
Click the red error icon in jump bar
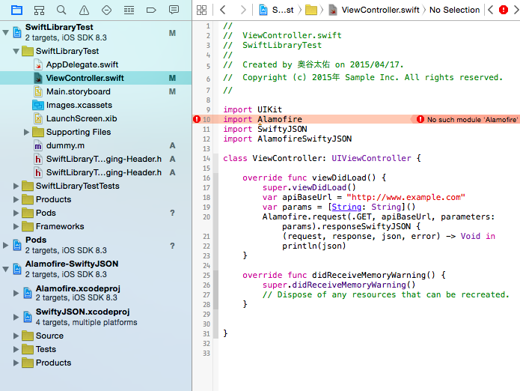click(x=504, y=10)
